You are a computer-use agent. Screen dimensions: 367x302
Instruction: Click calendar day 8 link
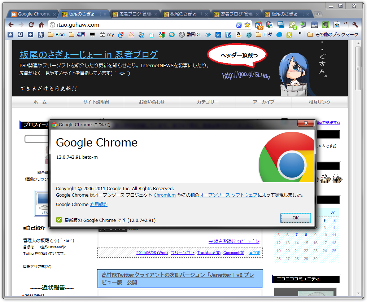tap(306, 235)
